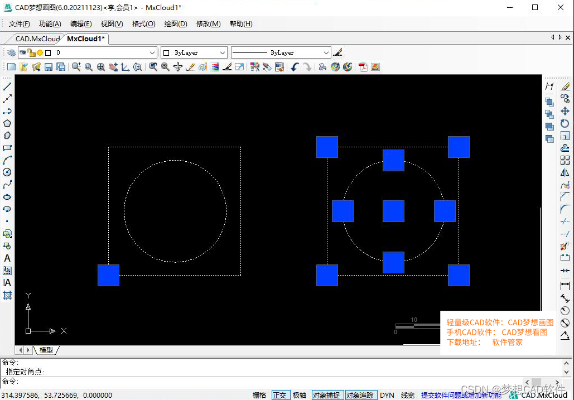This screenshot has height=400, width=574.
Task: Click the layout scroll-left arrow near 模型
Action: [x=20, y=350]
